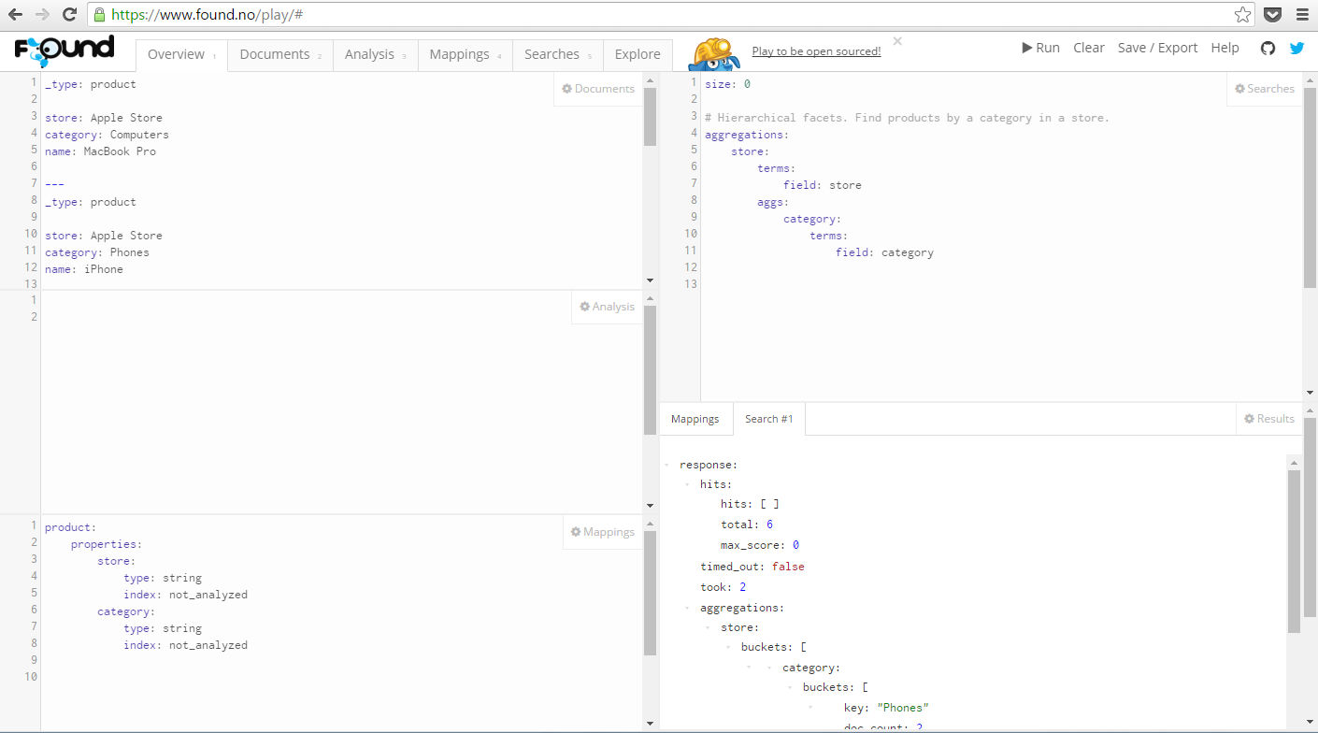
Task: Click the miner mascot icon
Action: coord(714,54)
